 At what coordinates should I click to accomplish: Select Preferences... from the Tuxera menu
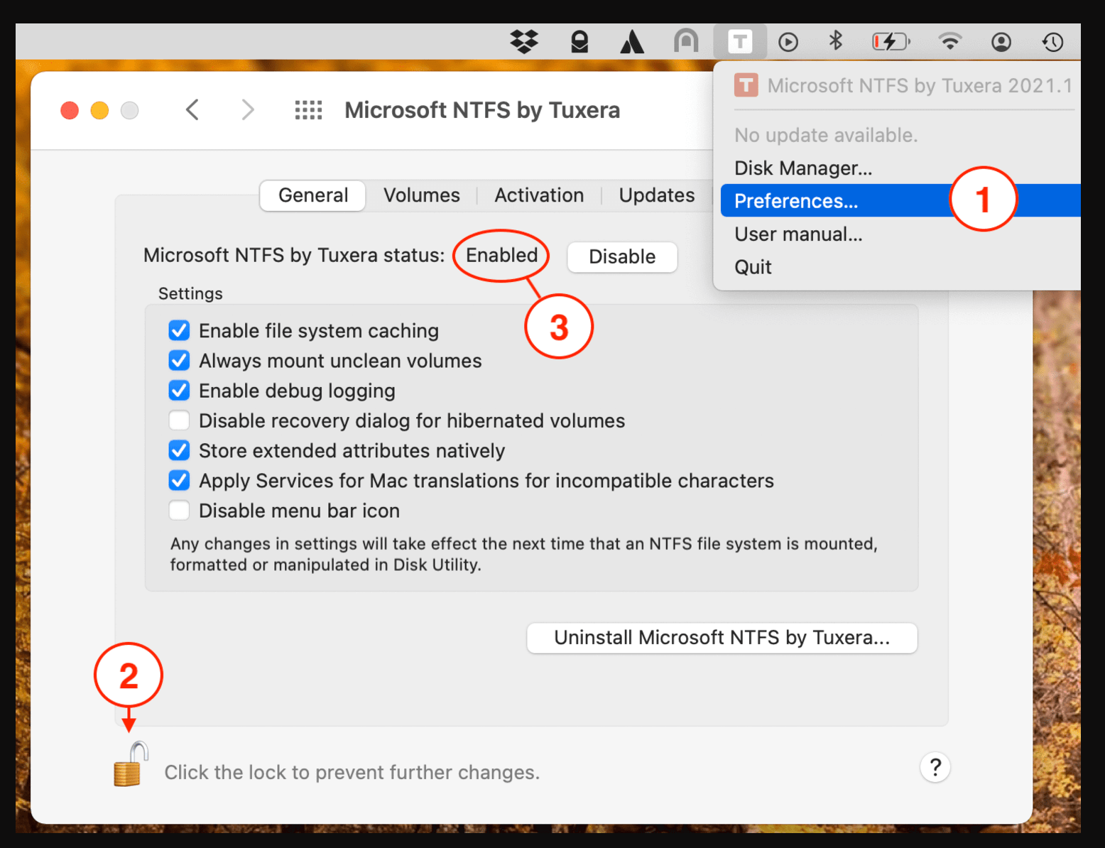click(796, 201)
